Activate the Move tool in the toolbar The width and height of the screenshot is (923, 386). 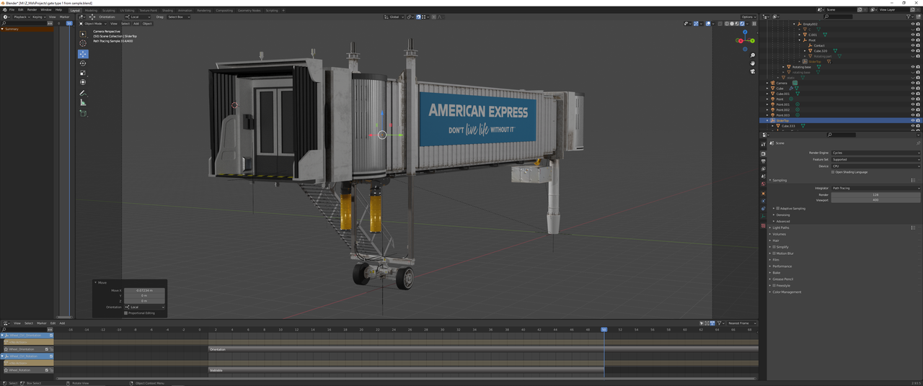point(83,54)
